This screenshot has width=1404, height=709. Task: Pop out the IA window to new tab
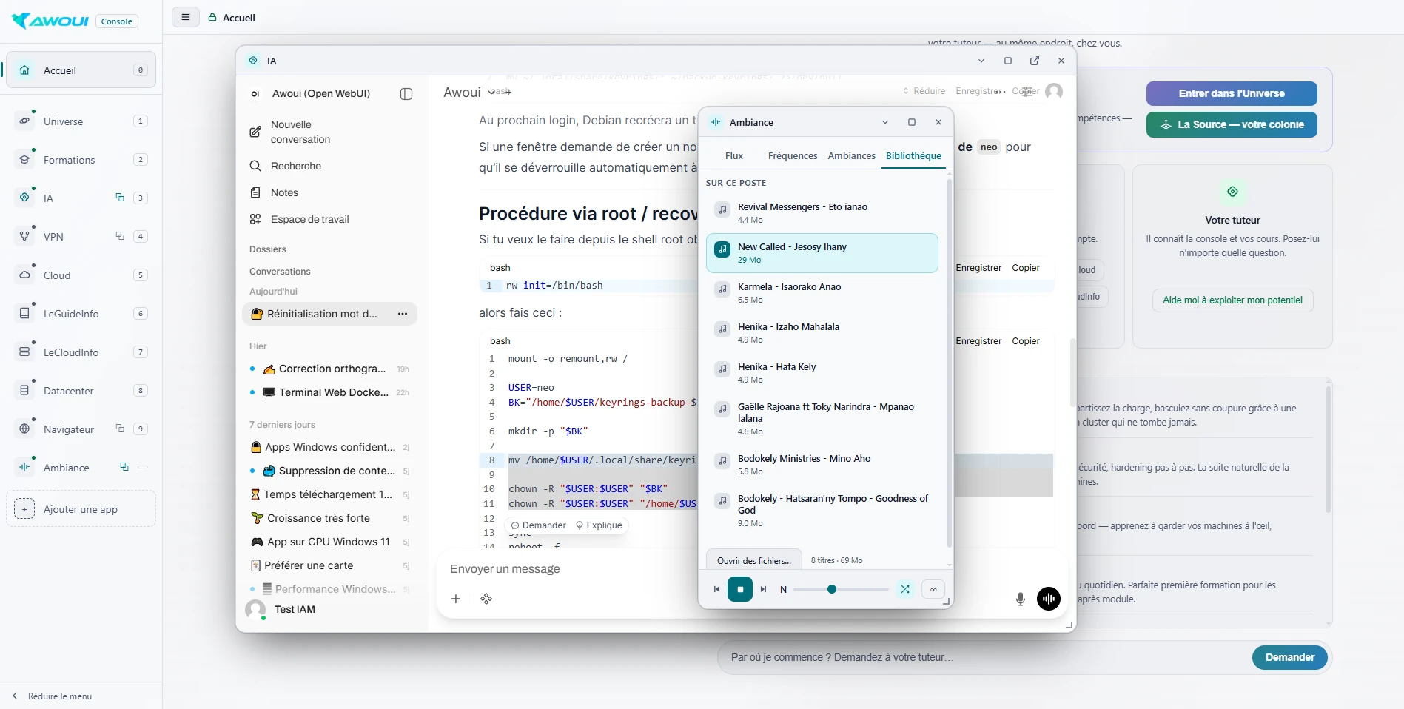(x=1035, y=61)
